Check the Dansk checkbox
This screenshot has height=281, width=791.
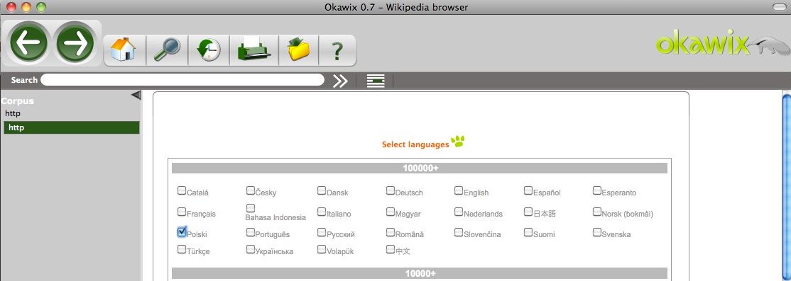pyautogui.click(x=322, y=190)
